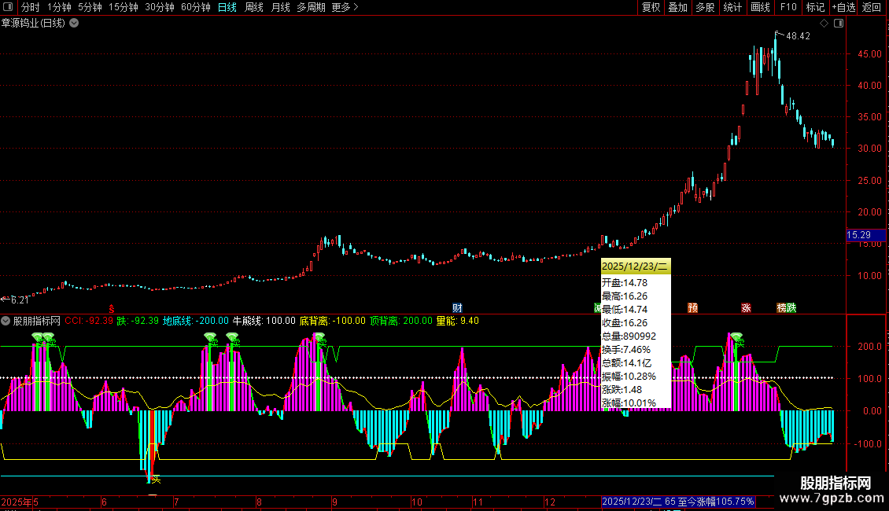This screenshot has width=889, height=511.
Task: Click the 2025年 5 time axis label
Action: click(x=20, y=502)
